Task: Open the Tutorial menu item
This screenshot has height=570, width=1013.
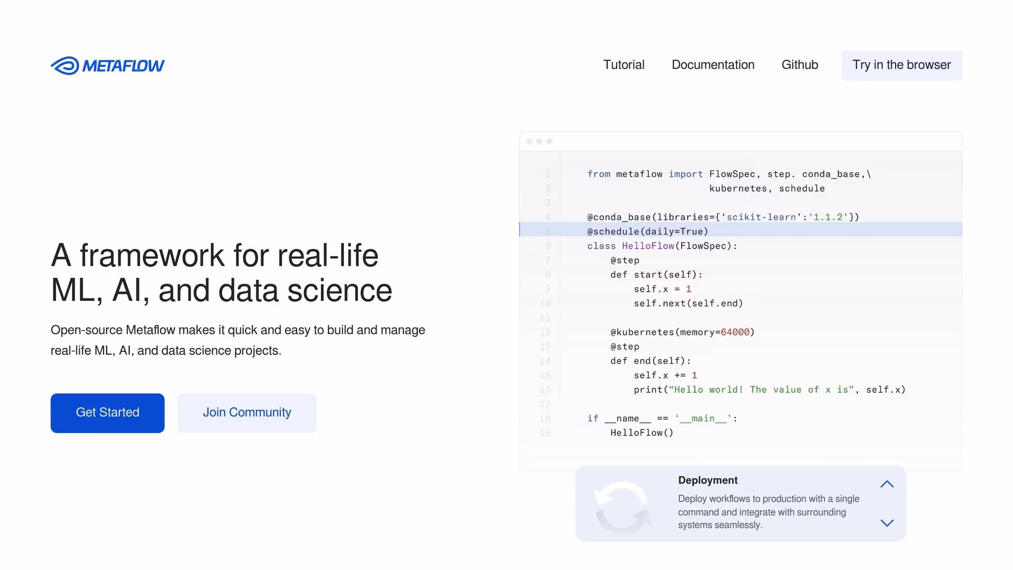Action: pos(623,65)
